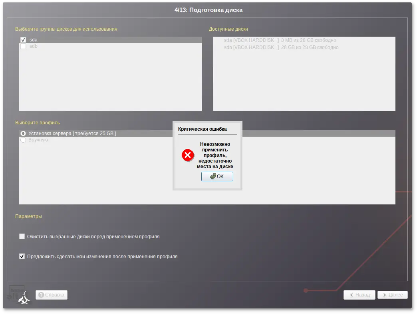Screen dimensions: 417x314
Task: Click the BaseALT logo icon
Action: [19, 294]
